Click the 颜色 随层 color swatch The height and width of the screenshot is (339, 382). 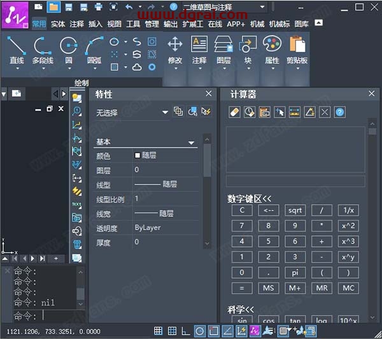point(138,155)
